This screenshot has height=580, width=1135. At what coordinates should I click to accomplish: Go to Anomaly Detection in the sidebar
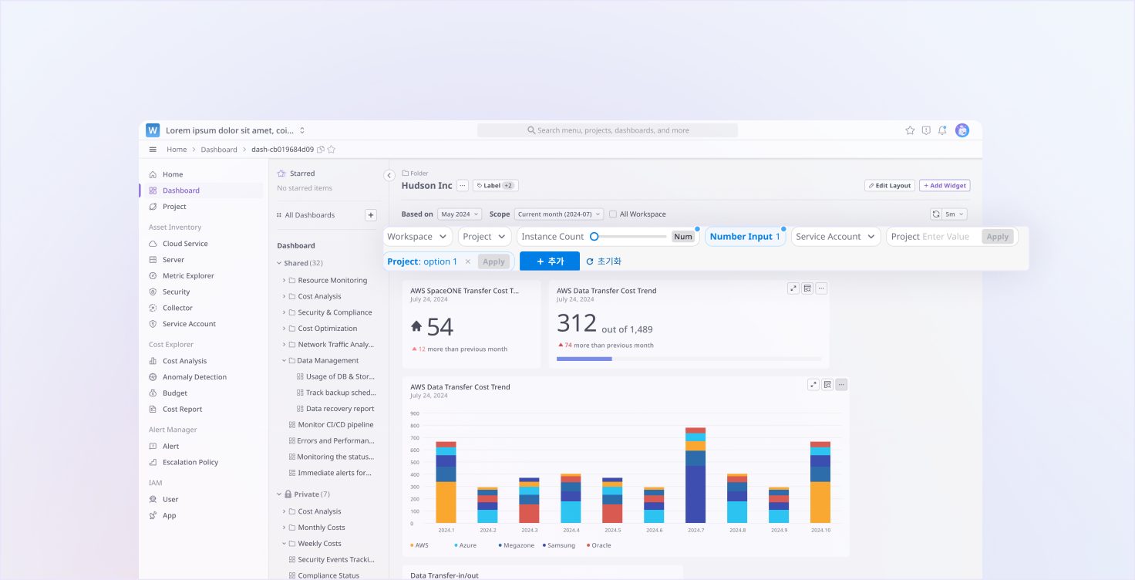click(x=194, y=377)
